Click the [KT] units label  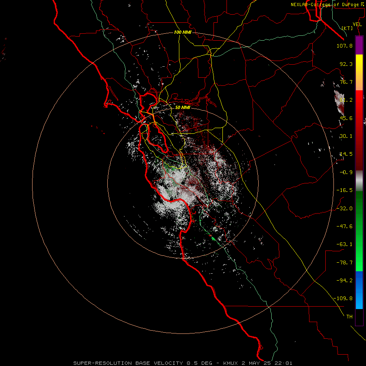click(x=347, y=28)
